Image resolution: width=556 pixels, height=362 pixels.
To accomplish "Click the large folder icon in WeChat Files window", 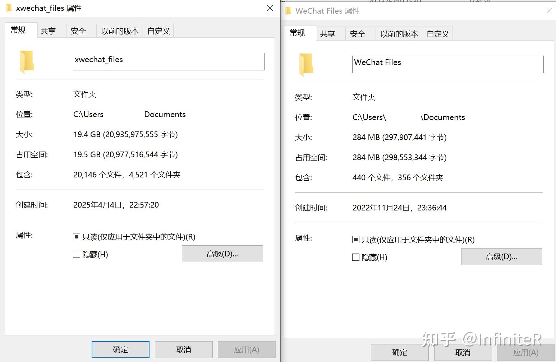I will (x=306, y=65).
